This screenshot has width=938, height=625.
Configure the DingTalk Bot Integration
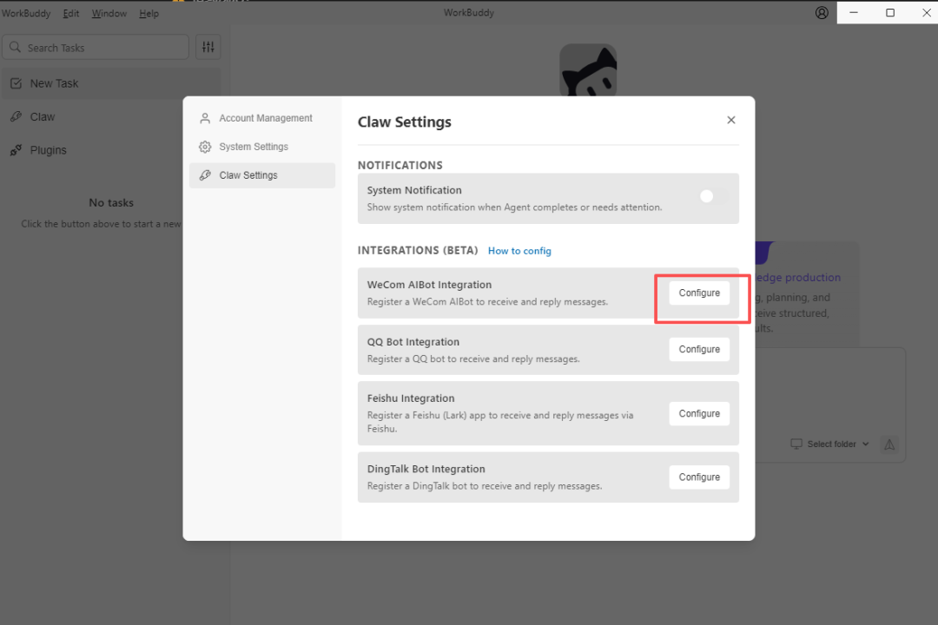pyautogui.click(x=699, y=477)
